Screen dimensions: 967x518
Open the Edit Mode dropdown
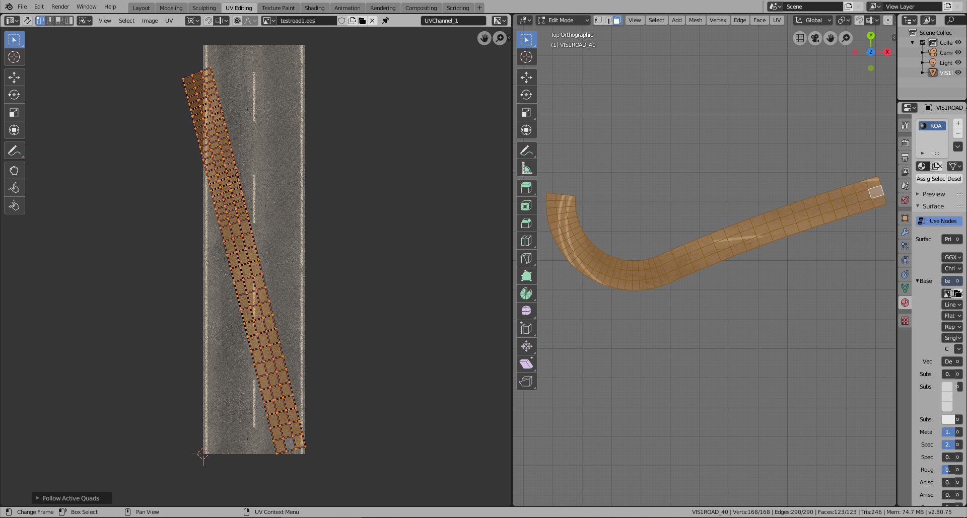click(563, 20)
